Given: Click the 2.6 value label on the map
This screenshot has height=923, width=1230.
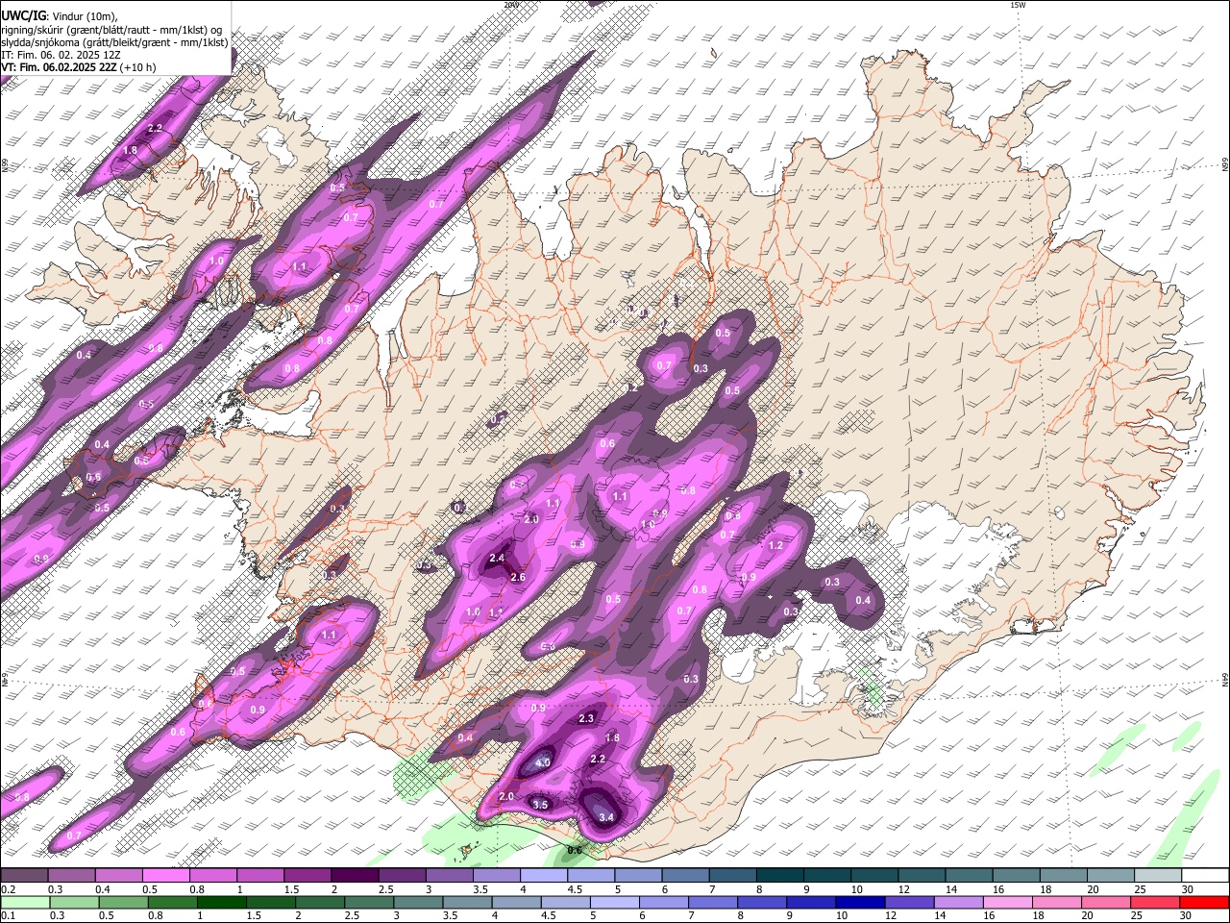Looking at the screenshot, I should coord(518,577).
